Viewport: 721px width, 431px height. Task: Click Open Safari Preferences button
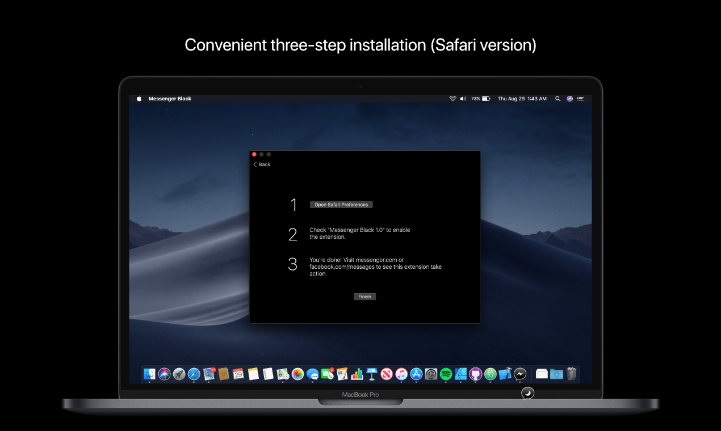[341, 205]
